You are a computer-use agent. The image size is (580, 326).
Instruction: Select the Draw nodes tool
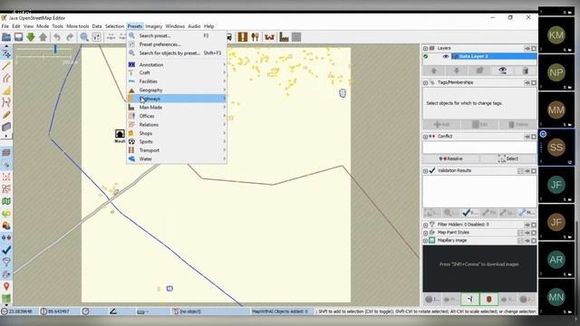coord(6,66)
